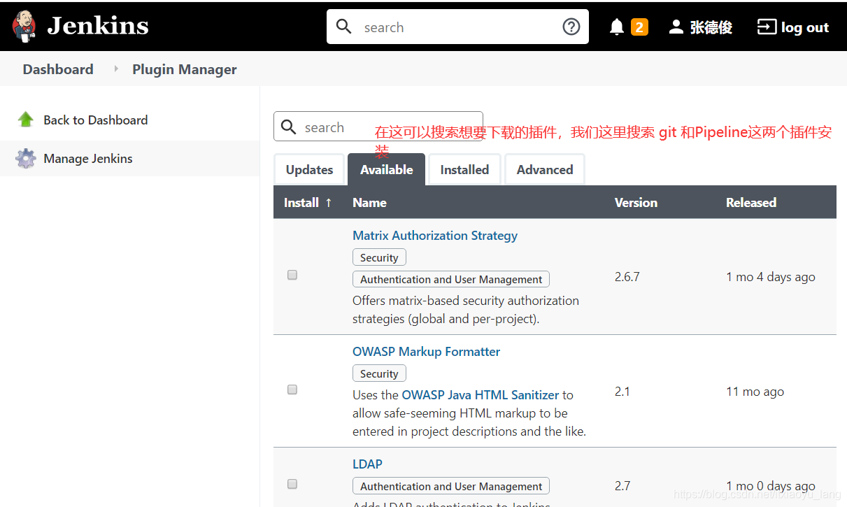Sort by the Install column header

(308, 203)
